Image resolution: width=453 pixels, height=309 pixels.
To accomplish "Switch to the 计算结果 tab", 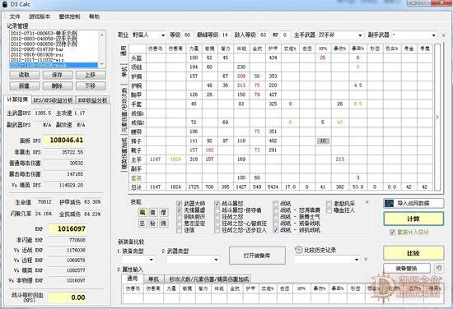I will tap(17, 99).
